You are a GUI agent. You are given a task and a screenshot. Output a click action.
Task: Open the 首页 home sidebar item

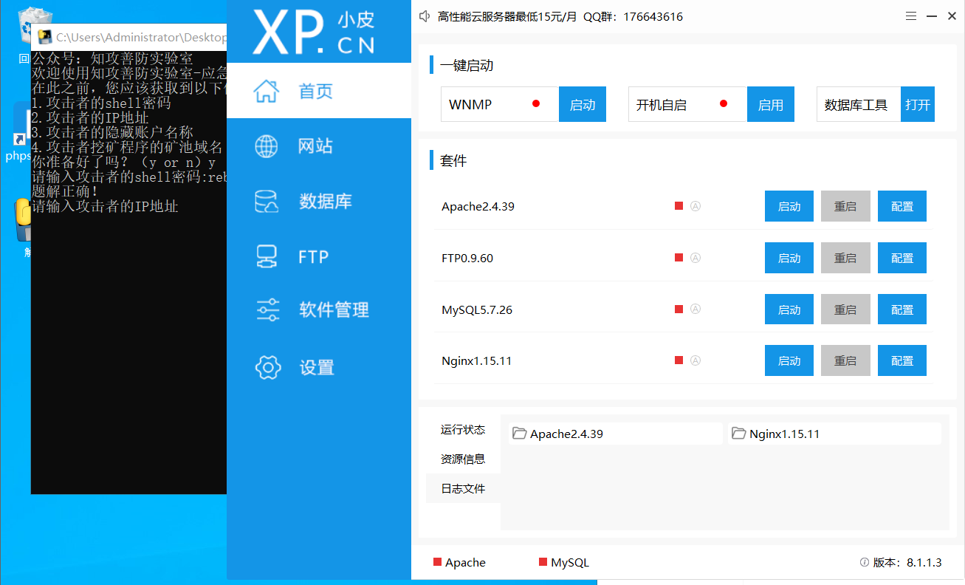pos(319,91)
